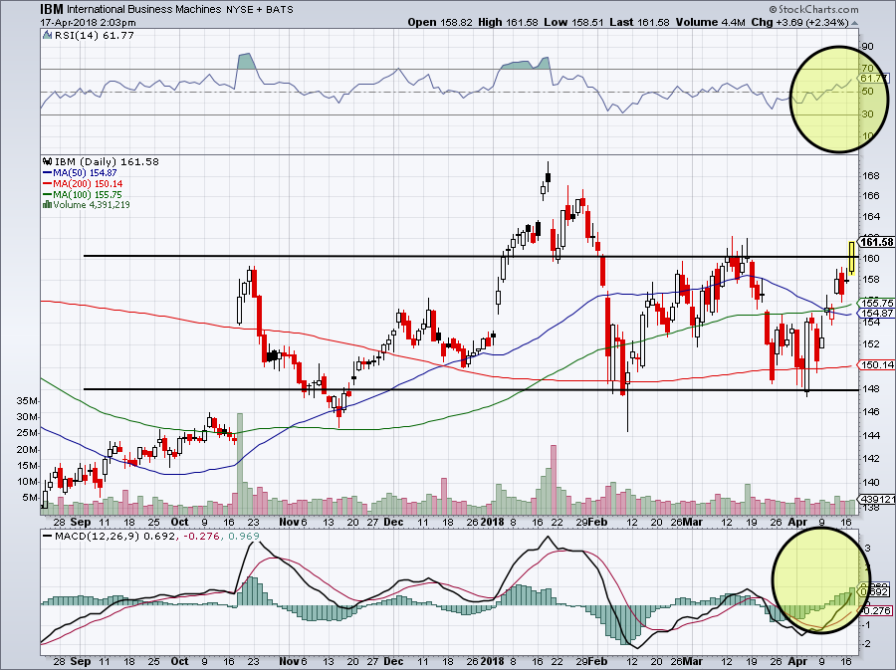The image size is (896, 670).
Task: Click the 140 label on the price axis
Action: (871, 483)
